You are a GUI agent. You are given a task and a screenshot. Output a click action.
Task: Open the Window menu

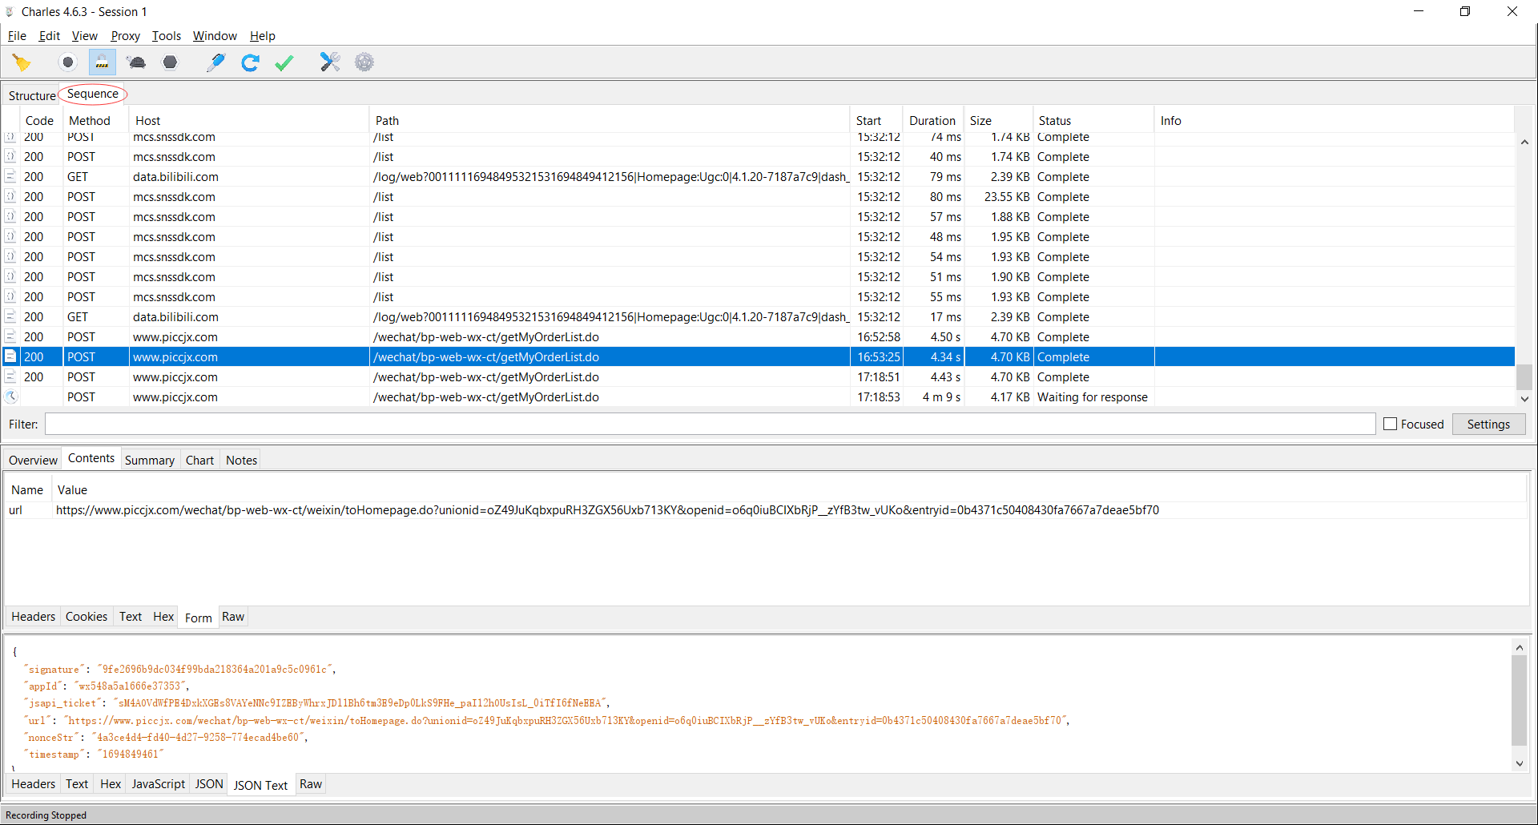[215, 36]
